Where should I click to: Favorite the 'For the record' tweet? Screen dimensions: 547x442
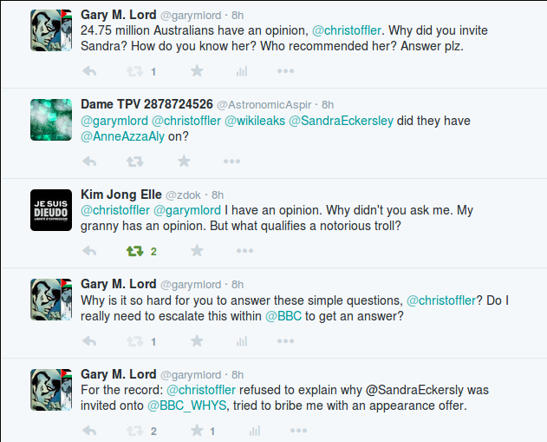[197, 431]
